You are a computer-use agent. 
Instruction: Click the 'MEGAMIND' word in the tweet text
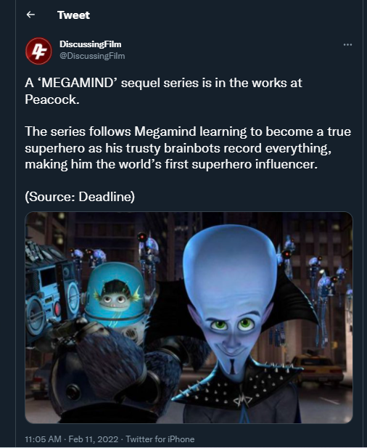pyautogui.click(x=78, y=84)
